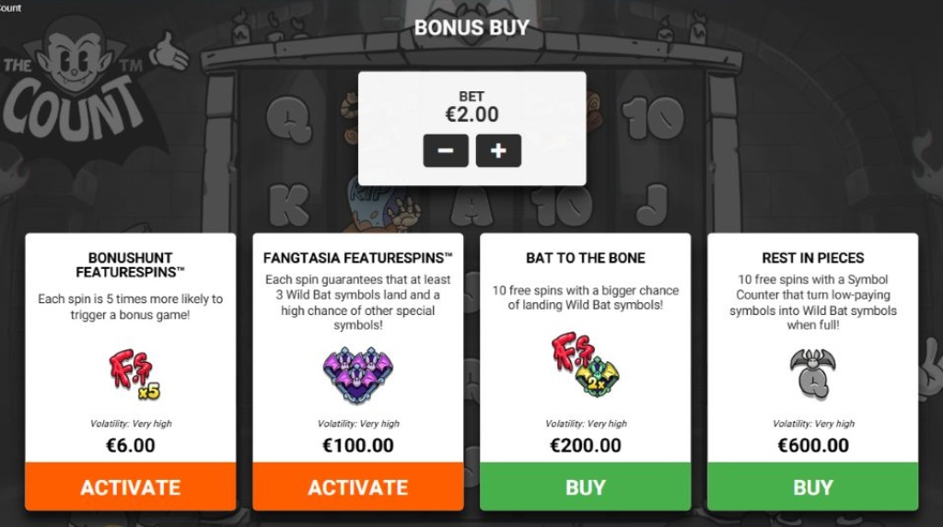Buy the Rest in Pieces bonus
Image resolution: width=943 pixels, height=527 pixels.
pos(812,486)
